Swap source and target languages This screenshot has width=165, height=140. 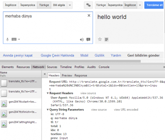(x=88, y=5)
